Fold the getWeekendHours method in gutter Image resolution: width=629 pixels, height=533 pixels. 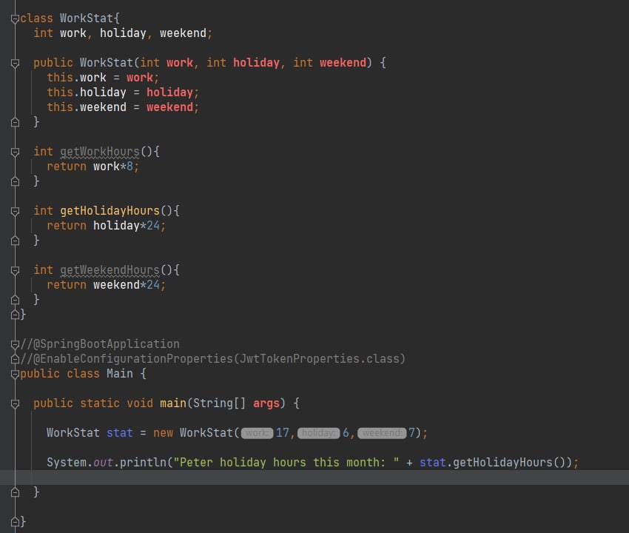[15, 270]
